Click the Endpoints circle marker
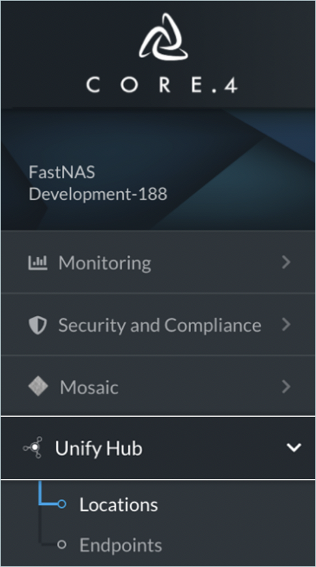This screenshot has width=316, height=567. point(61,544)
